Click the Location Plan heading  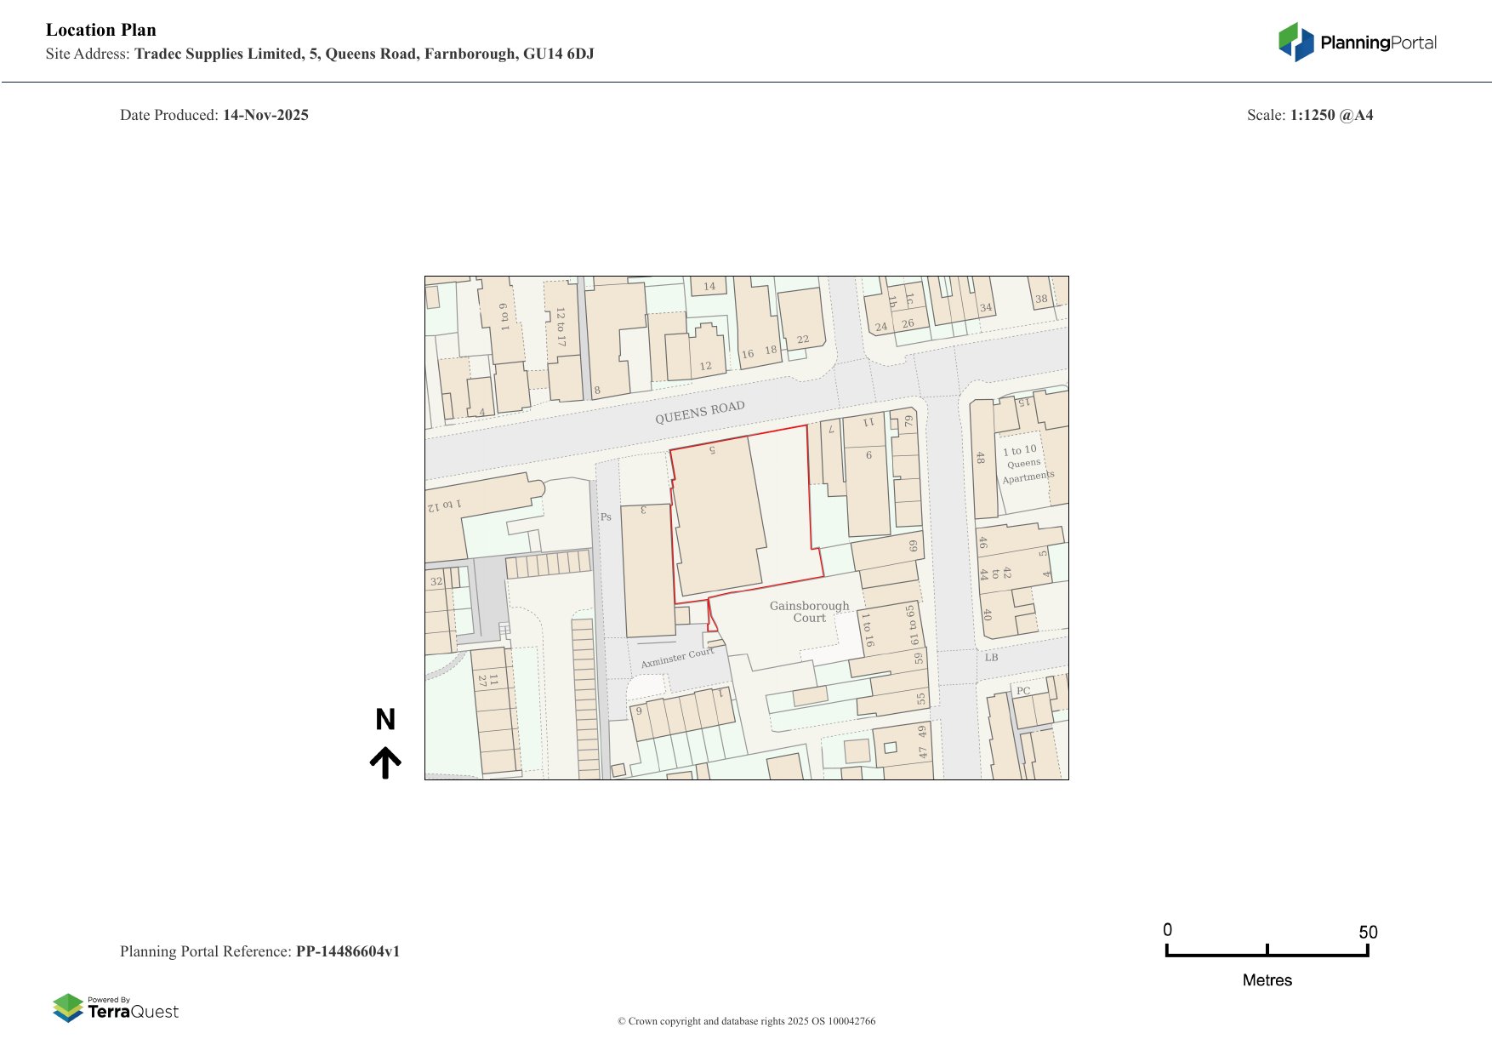point(101,30)
